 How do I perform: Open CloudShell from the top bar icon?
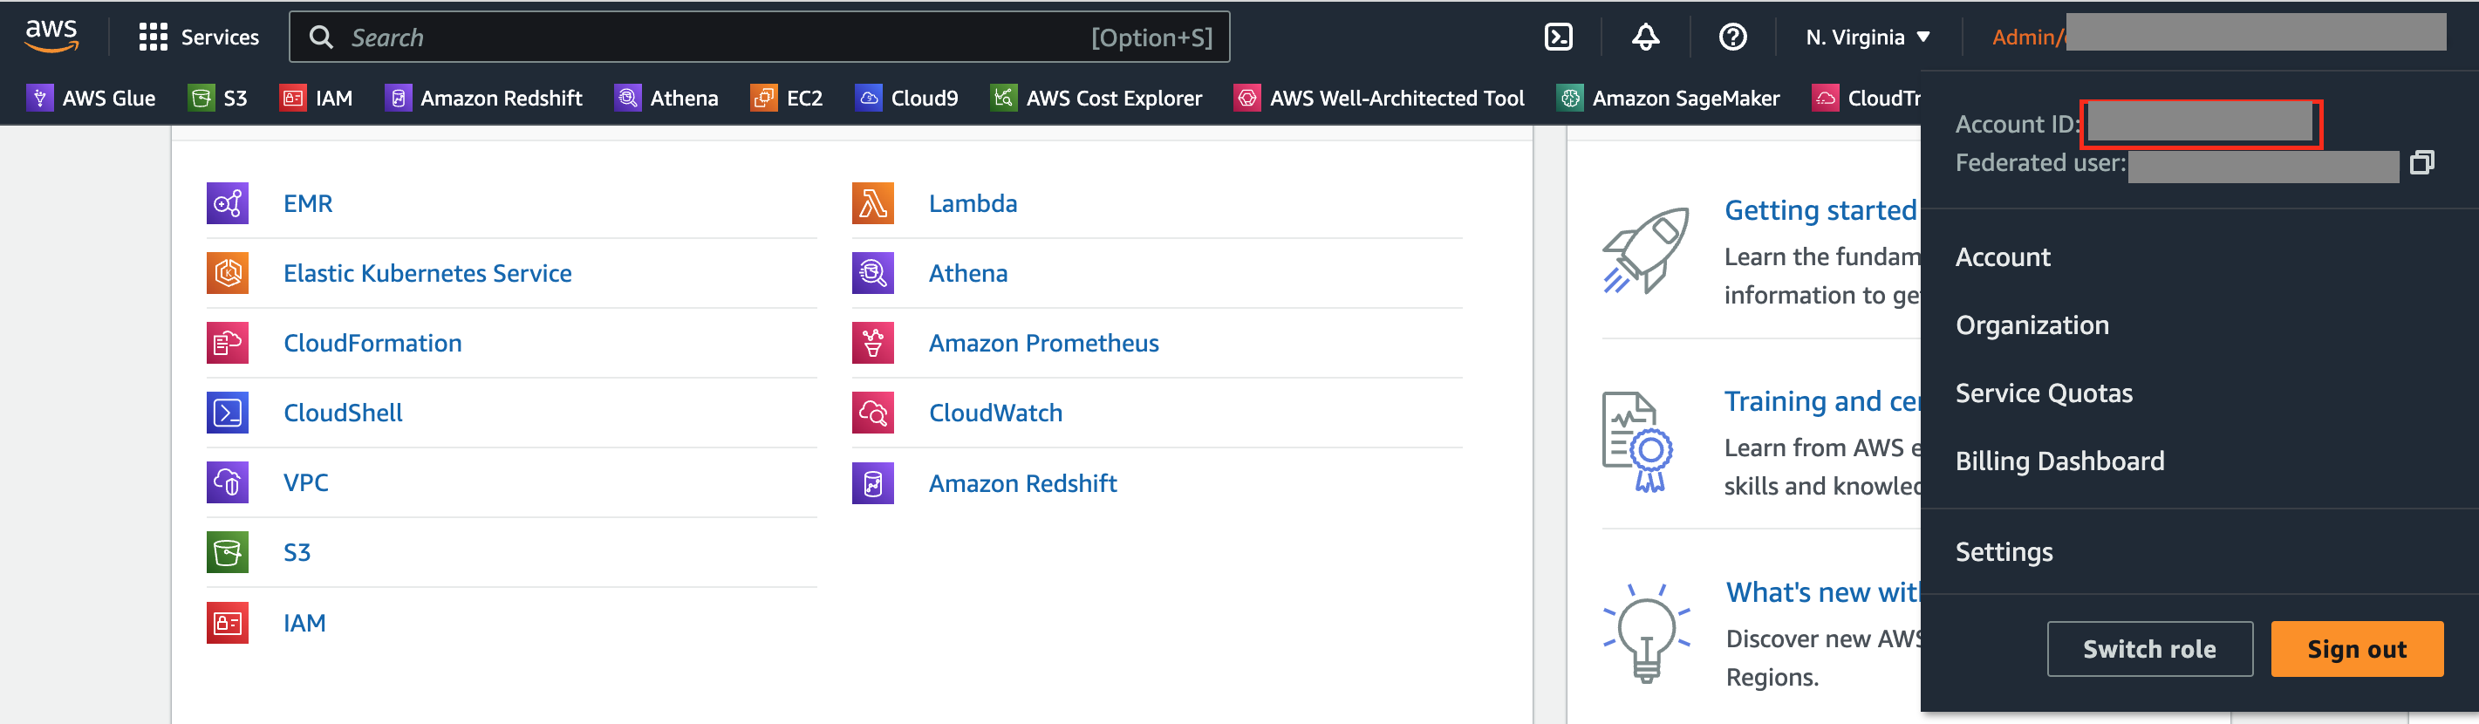(x=1558, y=37)
